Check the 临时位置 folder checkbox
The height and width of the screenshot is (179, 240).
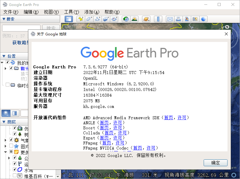pyautogui.click(x=7, y=85)
